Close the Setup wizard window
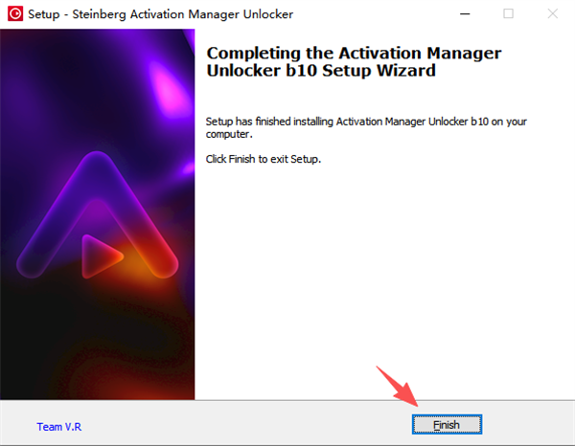 point(553,14)
